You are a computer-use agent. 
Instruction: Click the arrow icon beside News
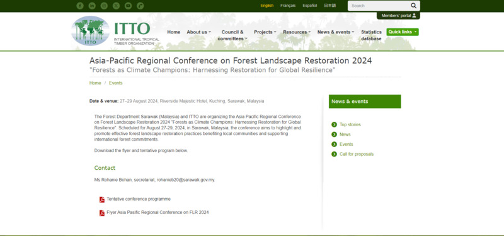coord(334,134)
